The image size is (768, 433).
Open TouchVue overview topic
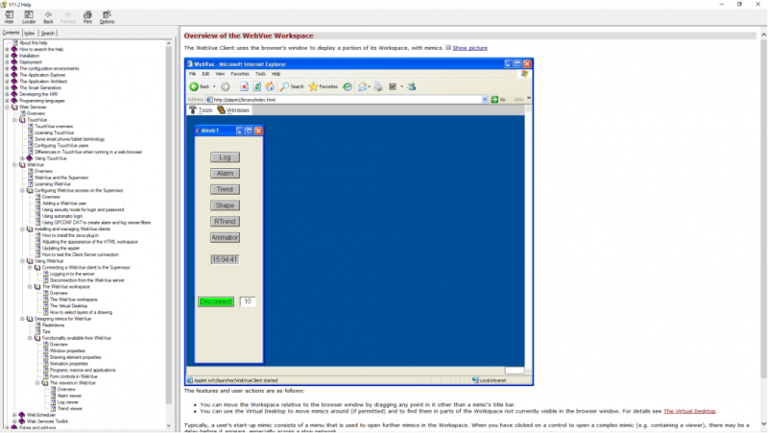(x=54, y=127)
